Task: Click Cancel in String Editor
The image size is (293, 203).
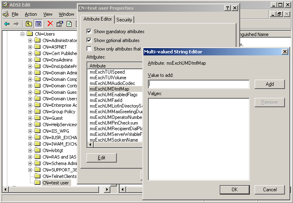Action: click(270, 190)
